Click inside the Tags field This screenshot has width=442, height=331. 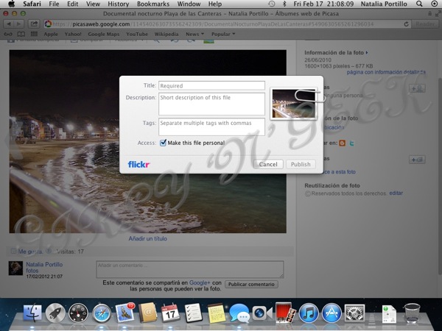click(211, 127)
